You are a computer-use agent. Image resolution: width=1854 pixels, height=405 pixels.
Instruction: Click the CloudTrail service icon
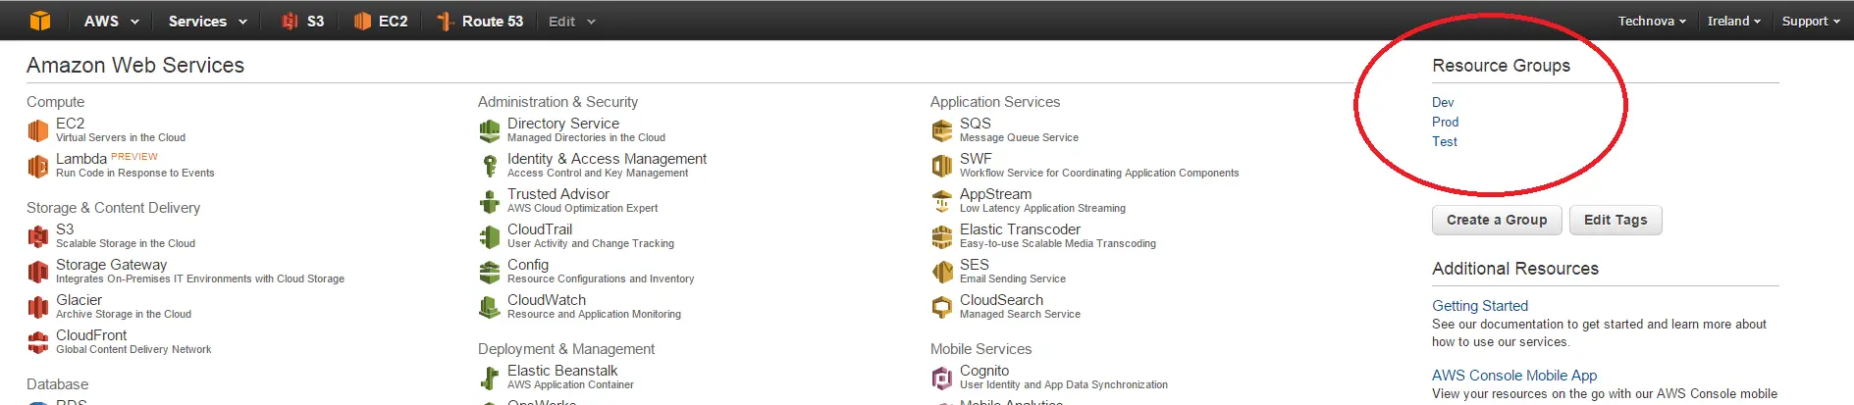pyautogui.click(x=490, y=236)
